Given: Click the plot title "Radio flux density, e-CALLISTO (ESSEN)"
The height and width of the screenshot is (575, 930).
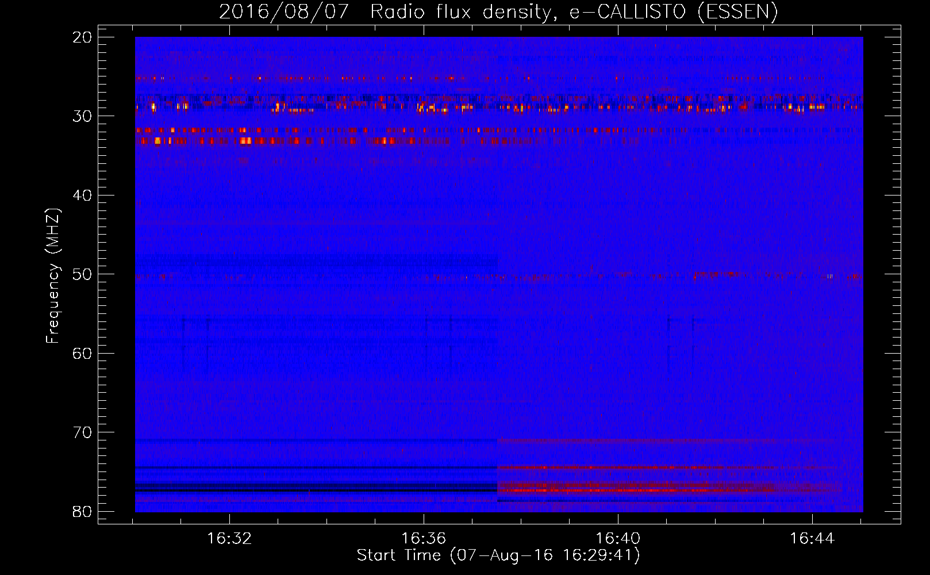Looking at the screenshot, I should (574, 12).
